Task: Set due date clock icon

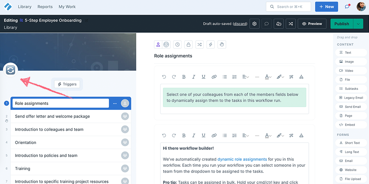Action: (177, 44)
